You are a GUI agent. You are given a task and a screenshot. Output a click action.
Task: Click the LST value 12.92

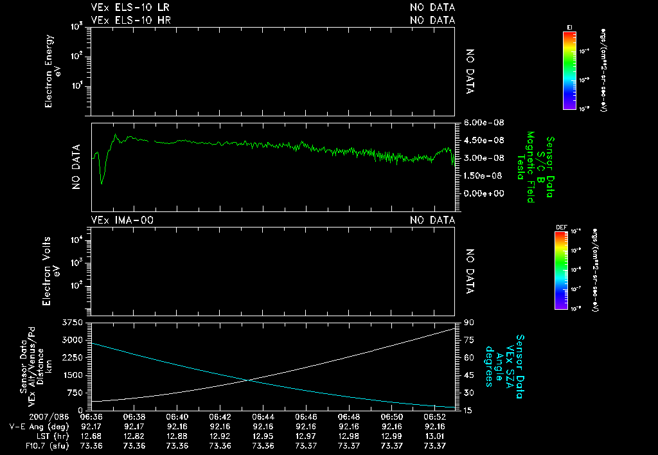click(x=220, y=436)
